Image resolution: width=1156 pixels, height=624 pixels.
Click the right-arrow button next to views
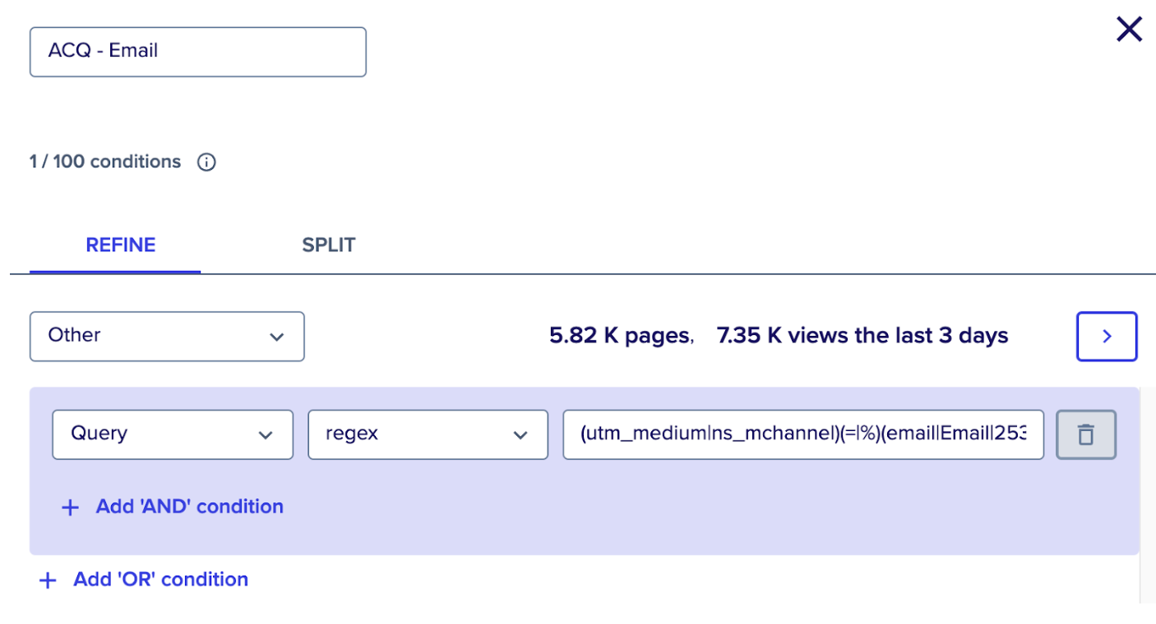1107,336
